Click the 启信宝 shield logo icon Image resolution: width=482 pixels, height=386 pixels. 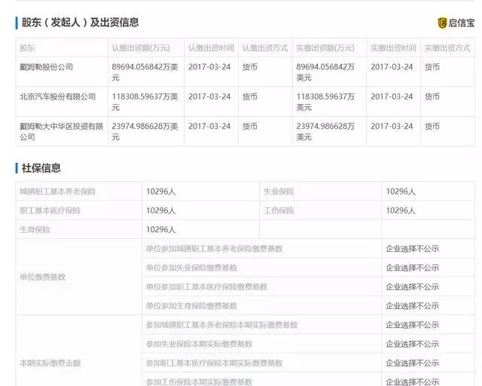tap(442, 23)
